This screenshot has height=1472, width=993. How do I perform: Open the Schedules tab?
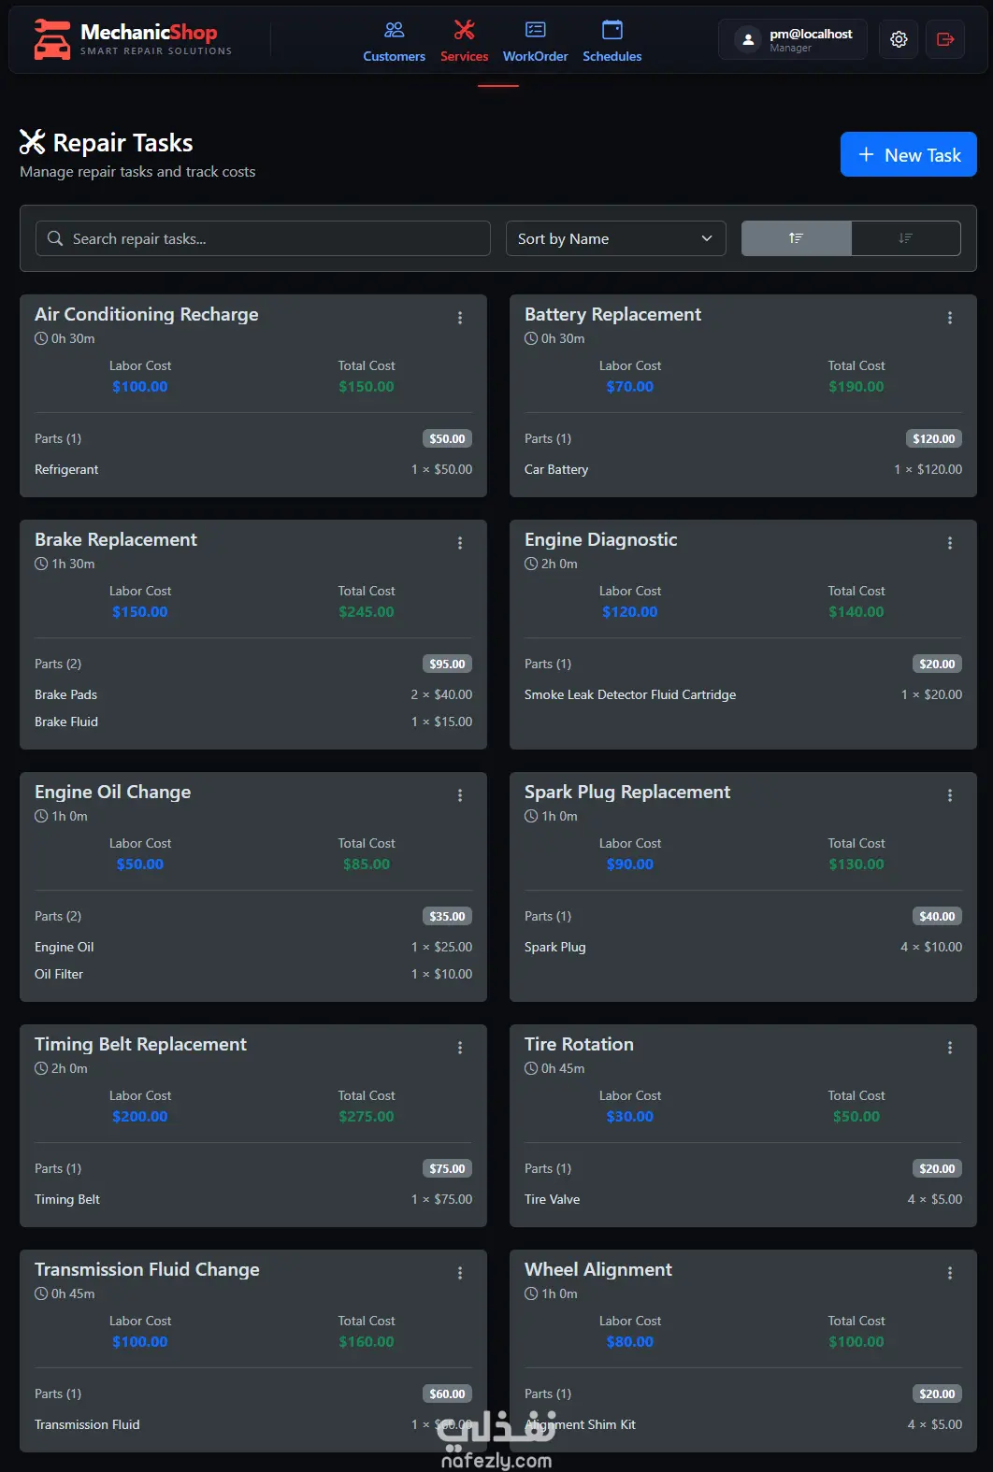[x=612, y=42]
